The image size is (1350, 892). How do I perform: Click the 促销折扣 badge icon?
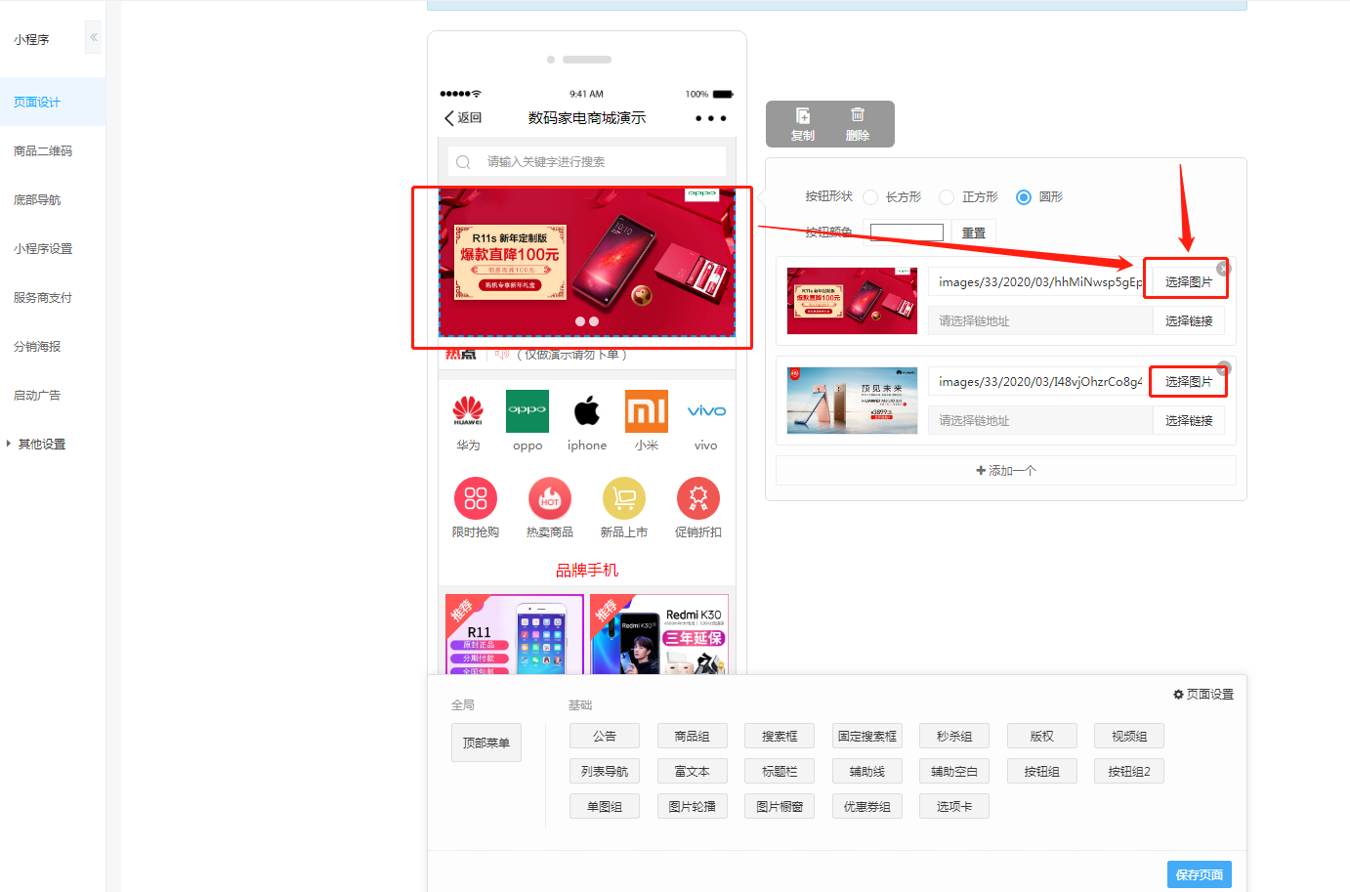click(698, 498)
